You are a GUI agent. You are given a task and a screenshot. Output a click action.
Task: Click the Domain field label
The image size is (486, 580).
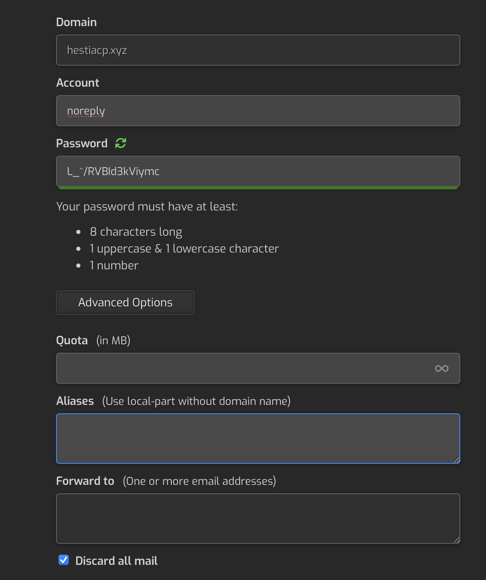pyautogui.click(x=77, y=22)
